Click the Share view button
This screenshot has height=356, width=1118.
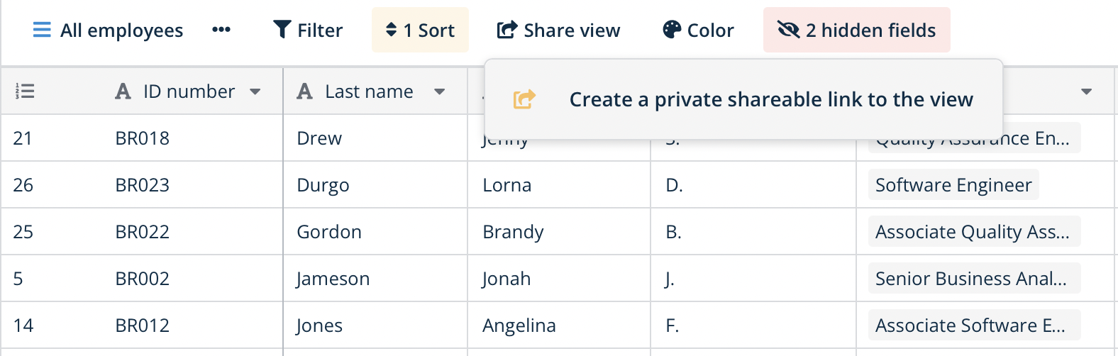click(559, 30)
